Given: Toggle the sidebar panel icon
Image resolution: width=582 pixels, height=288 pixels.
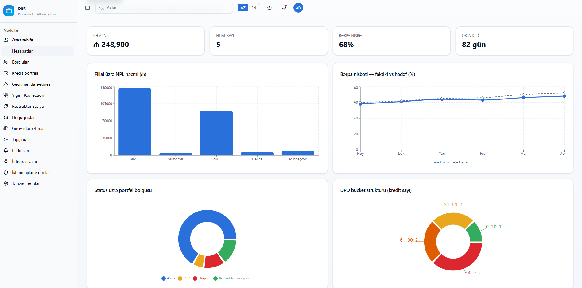Looking at the screenshot, I should pyautogui.click(x=87, y=8).
